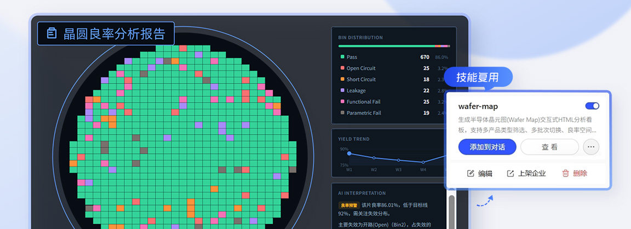Click the red 删除 trash icon

click(x=565, y=174)
